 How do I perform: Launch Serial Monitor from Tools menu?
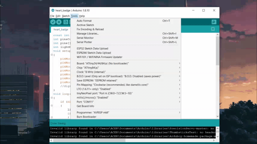[125, 38]
